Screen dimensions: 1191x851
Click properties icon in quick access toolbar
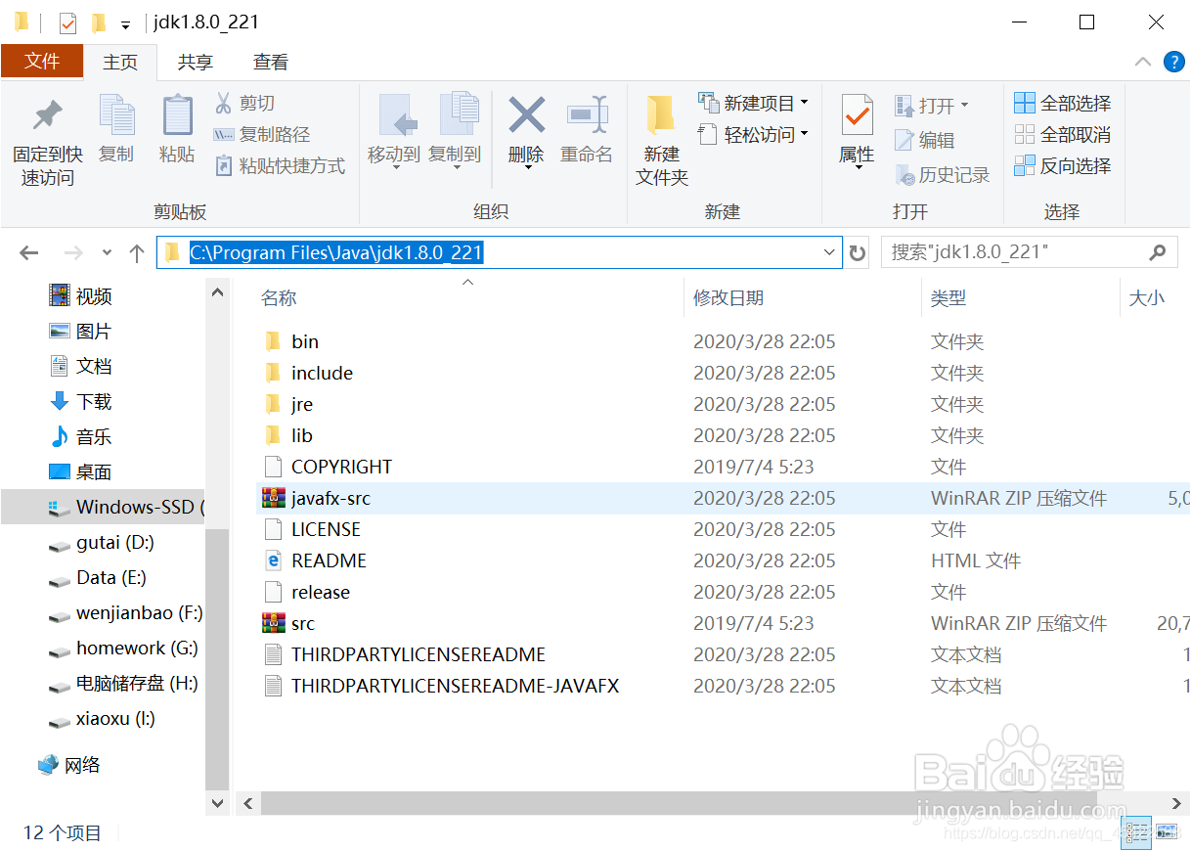(x=67, y=22)
